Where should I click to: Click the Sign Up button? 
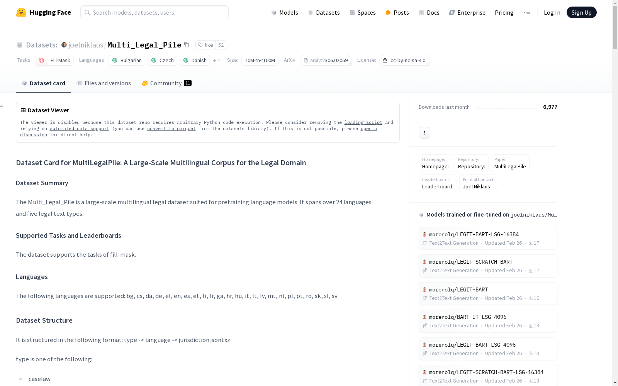pyautogui.click(x=581, y=12)
